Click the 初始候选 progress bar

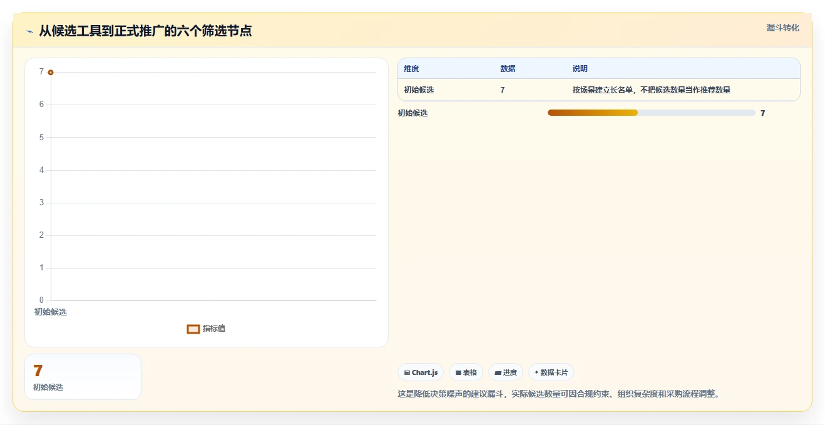point(651,113)
